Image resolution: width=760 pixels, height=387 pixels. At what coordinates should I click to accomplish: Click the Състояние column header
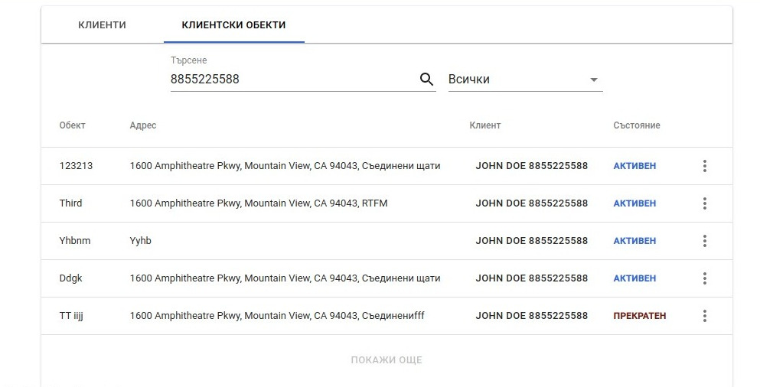637,125
